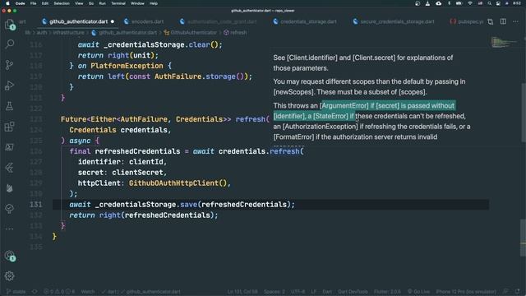Viewport: 526px width, 296px height.
Task: Open the Accounts menu in activity bar
Action: (10, 256)
